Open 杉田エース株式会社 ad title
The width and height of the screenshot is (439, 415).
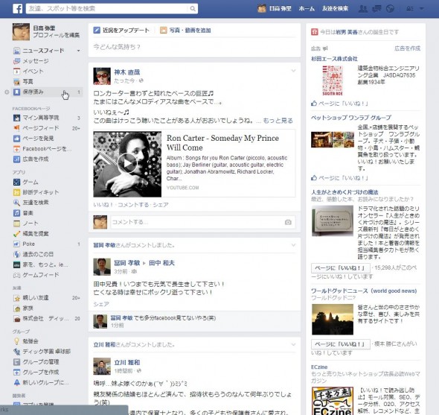pos(334,59)
